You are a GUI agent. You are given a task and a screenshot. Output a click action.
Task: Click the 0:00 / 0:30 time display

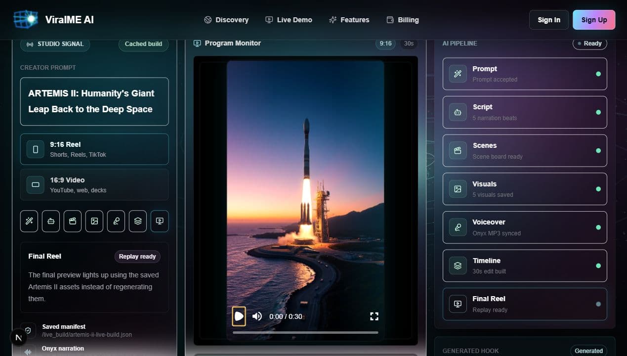286,316
